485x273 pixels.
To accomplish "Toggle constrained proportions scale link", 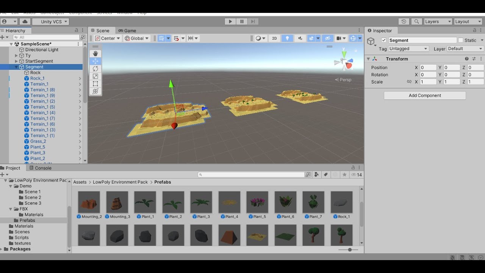I will pos(409,82).
